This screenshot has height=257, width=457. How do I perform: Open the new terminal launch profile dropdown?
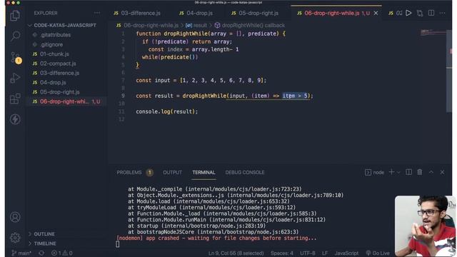(398, 173)
